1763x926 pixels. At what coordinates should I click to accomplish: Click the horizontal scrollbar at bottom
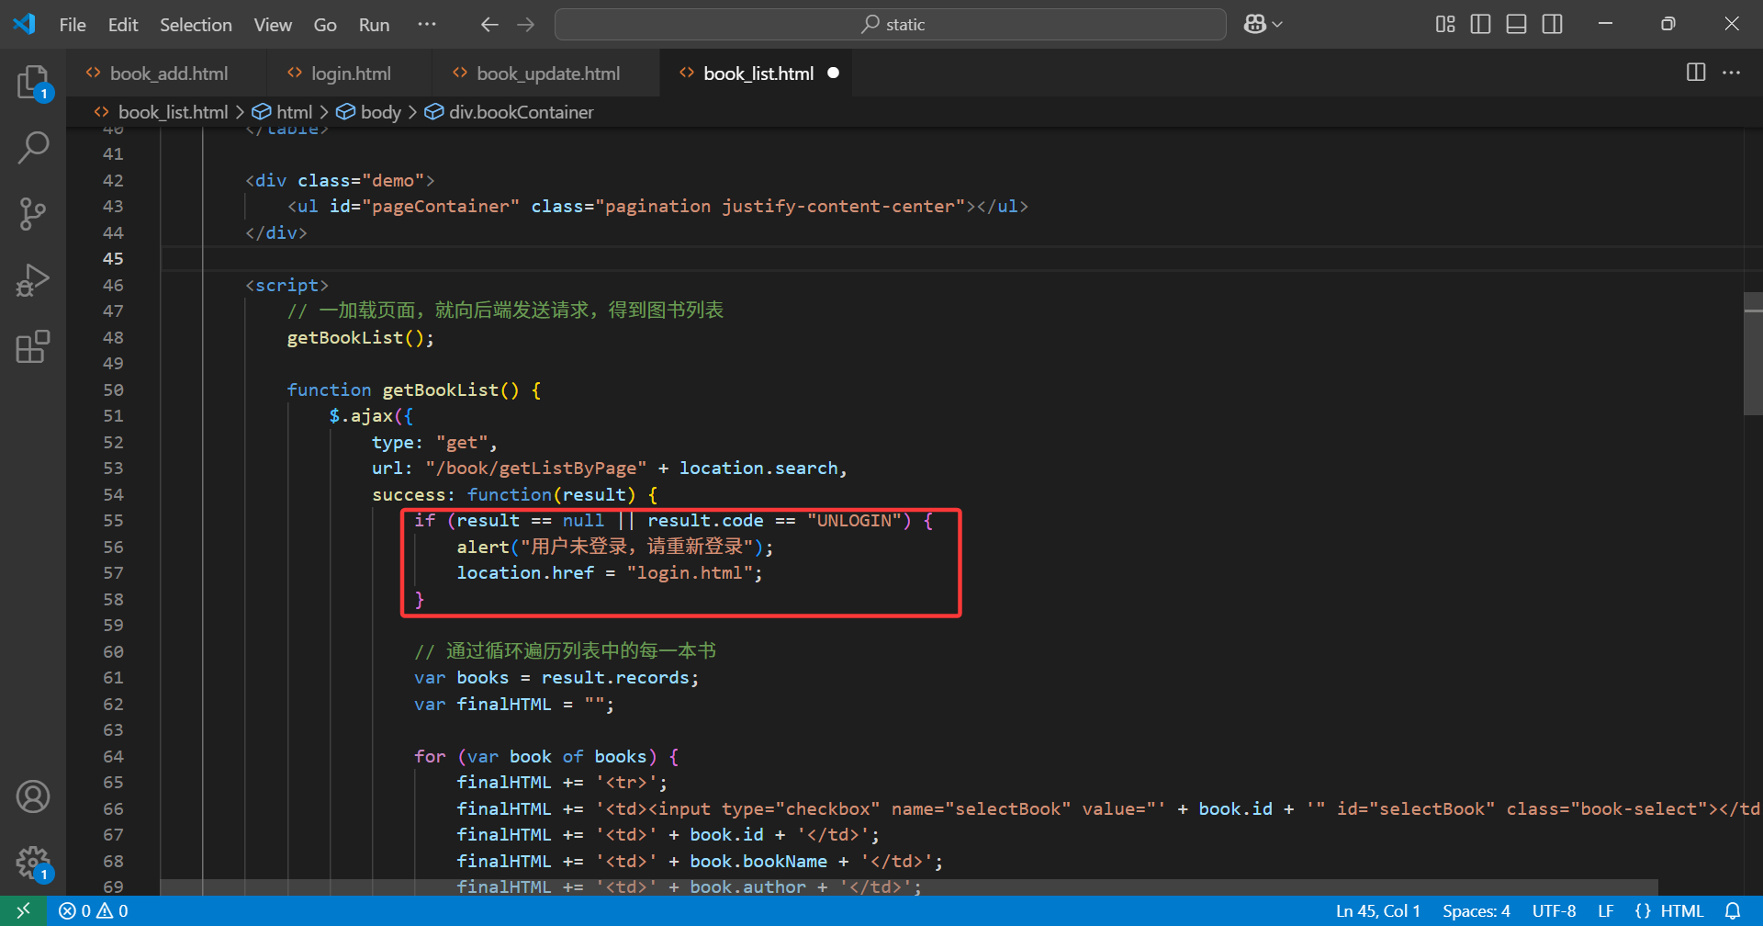[909, 887]
